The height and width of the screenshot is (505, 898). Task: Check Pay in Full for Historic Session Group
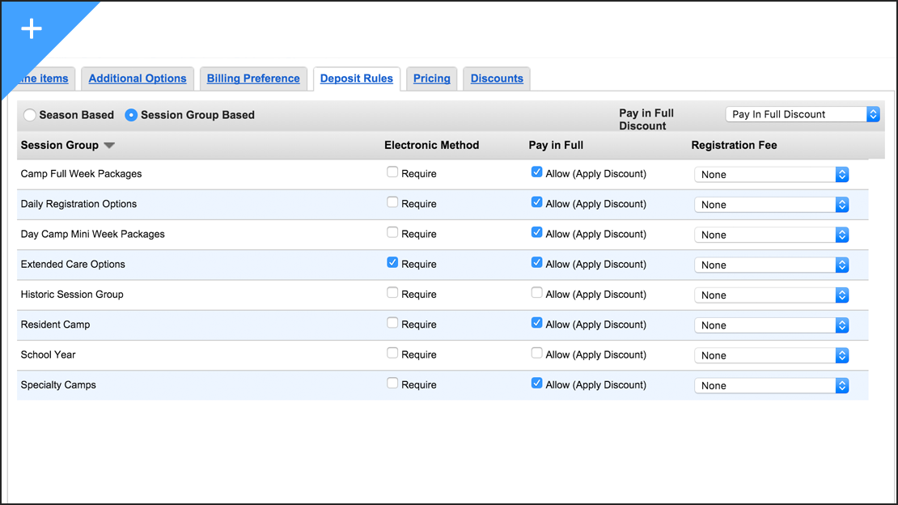click(x=536, y=293)
